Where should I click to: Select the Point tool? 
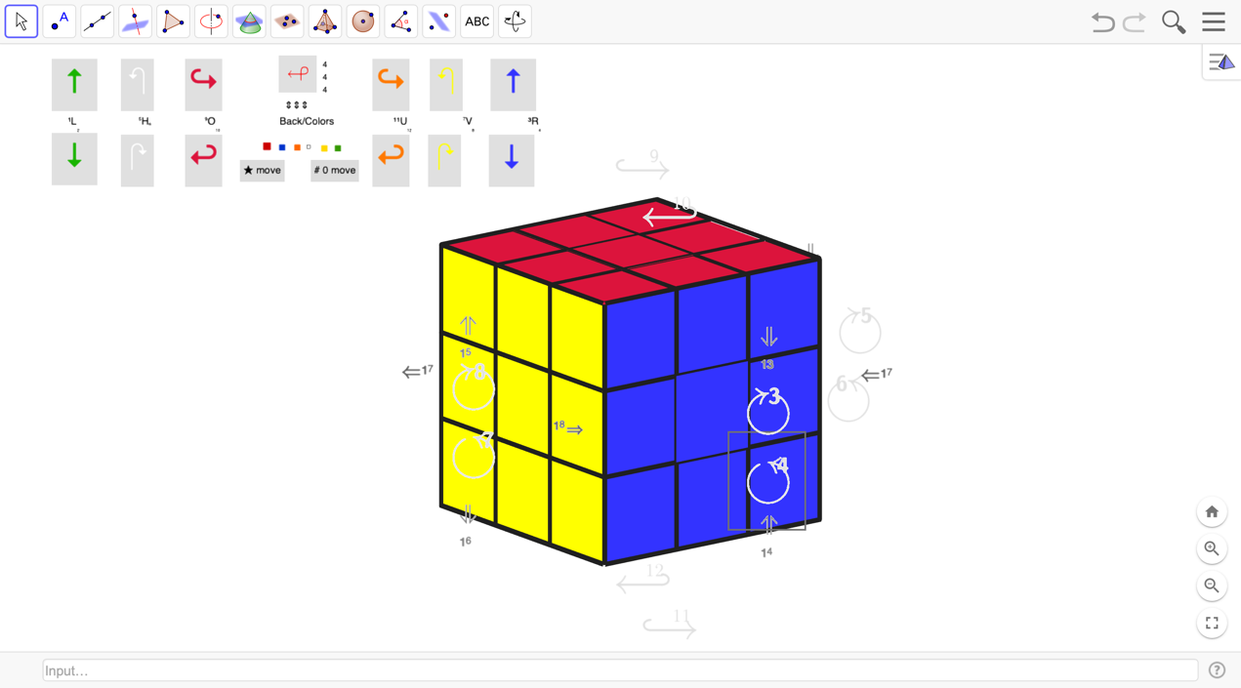(x=60, y=21)
